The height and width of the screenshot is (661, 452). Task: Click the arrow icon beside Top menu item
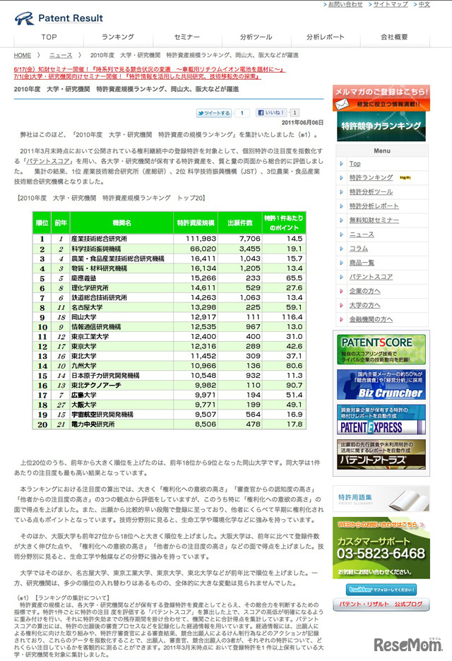(342, 164)
